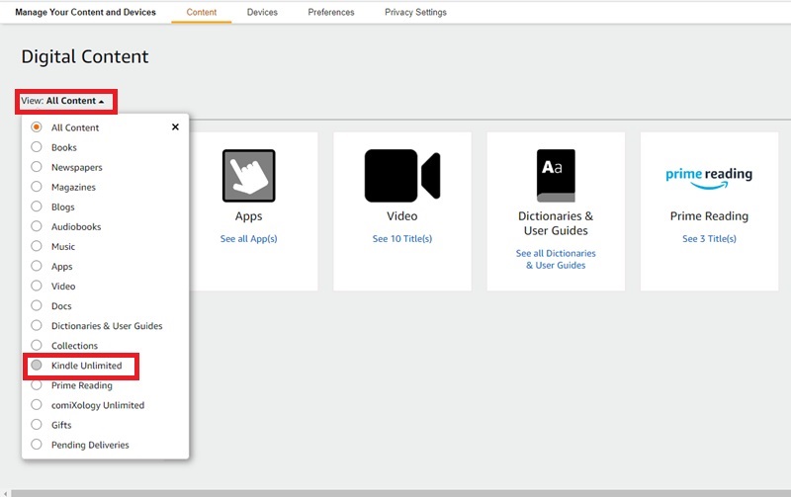Select the Books radio button

point(37,147)
